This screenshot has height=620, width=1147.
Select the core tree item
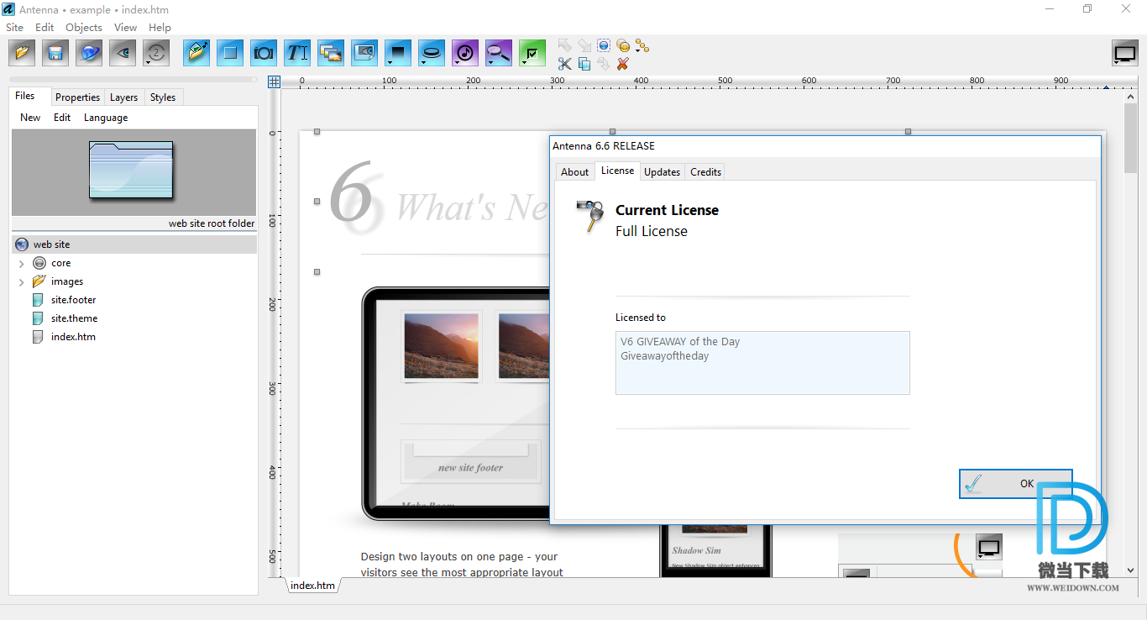coord(60,263)
